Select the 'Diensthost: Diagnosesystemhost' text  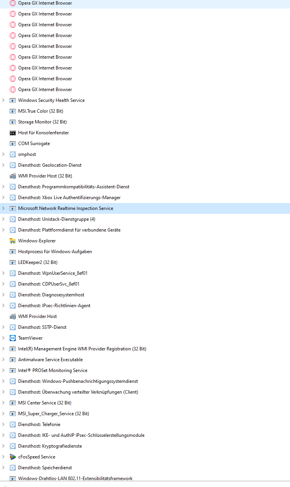[51, 295]
